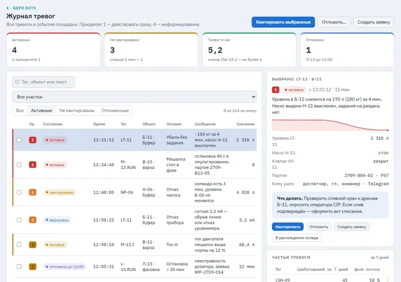This screenshot has height=282, width=401.
Task: Click batch value '2709-B04-02 · P67'
Action: click(x=367, y=176)
